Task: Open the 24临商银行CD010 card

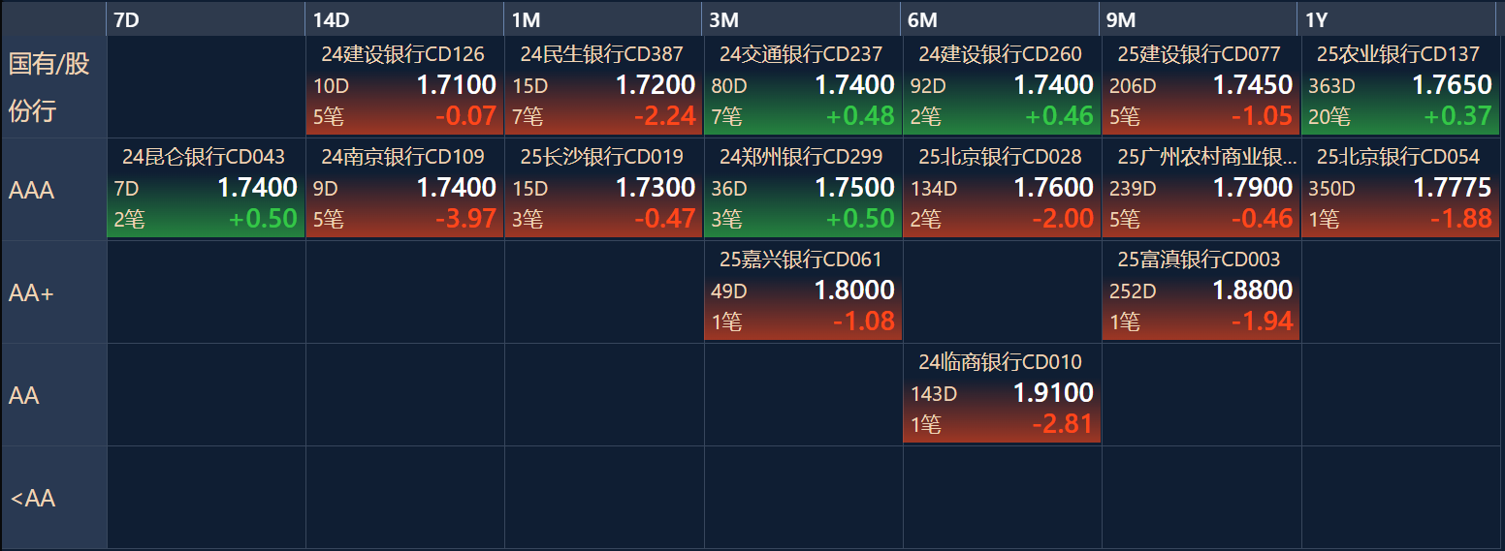Action: tap(1001, 395)
